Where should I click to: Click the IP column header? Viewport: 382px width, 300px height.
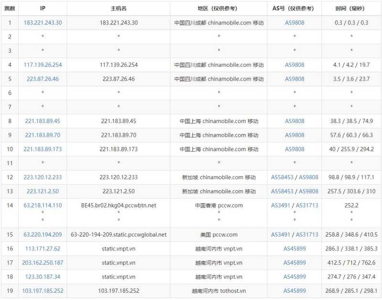click(42, 8)
